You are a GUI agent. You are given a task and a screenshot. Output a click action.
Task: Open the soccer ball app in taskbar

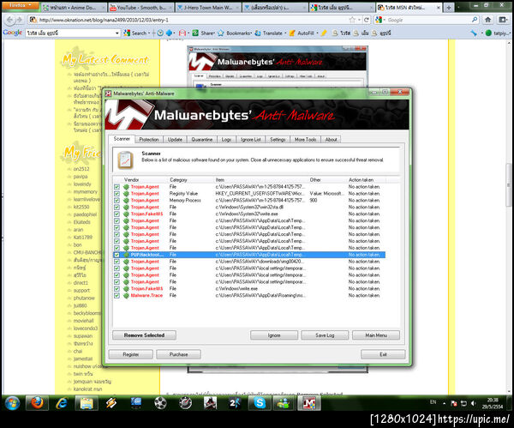click(x=160, y=403)
